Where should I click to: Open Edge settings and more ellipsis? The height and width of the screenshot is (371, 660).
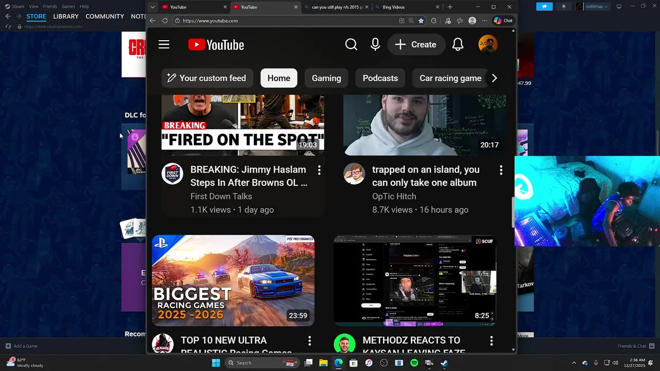pos(485,21)
